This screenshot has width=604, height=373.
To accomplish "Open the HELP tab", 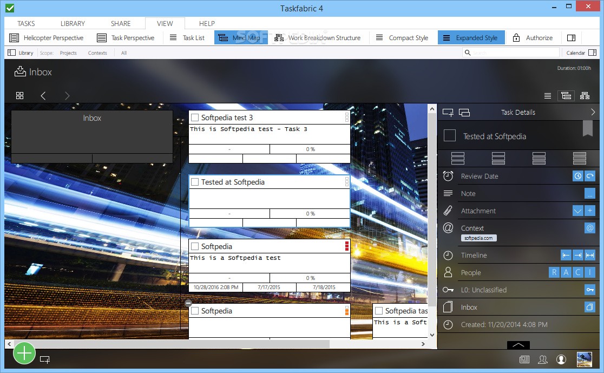I will 207,23.
